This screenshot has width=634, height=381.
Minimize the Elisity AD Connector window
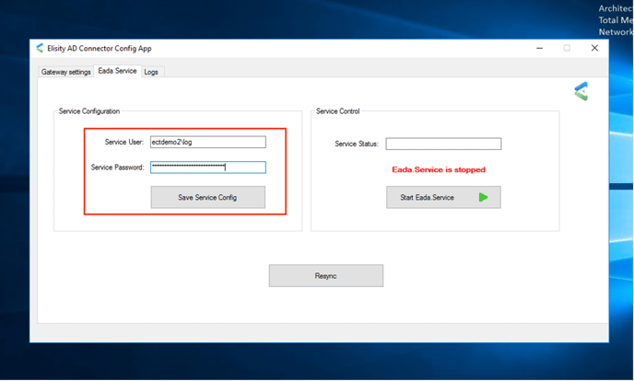coord(539,48)
